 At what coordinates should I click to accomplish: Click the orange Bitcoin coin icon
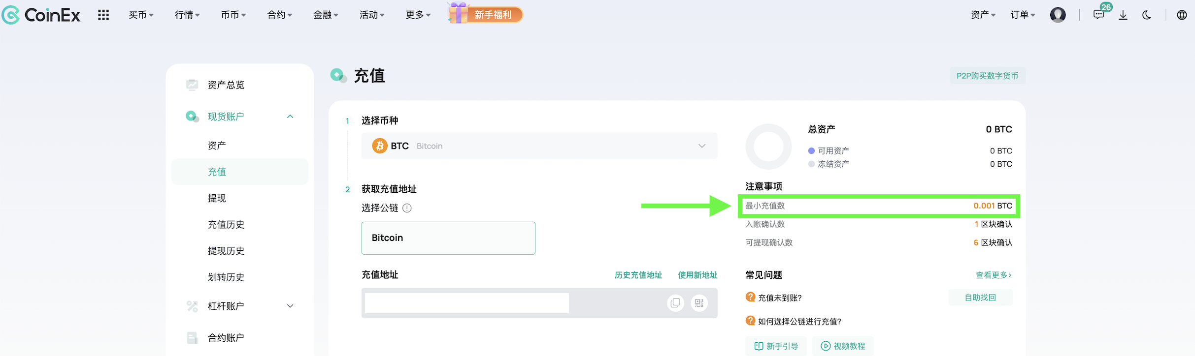click(x=379, y=146)
